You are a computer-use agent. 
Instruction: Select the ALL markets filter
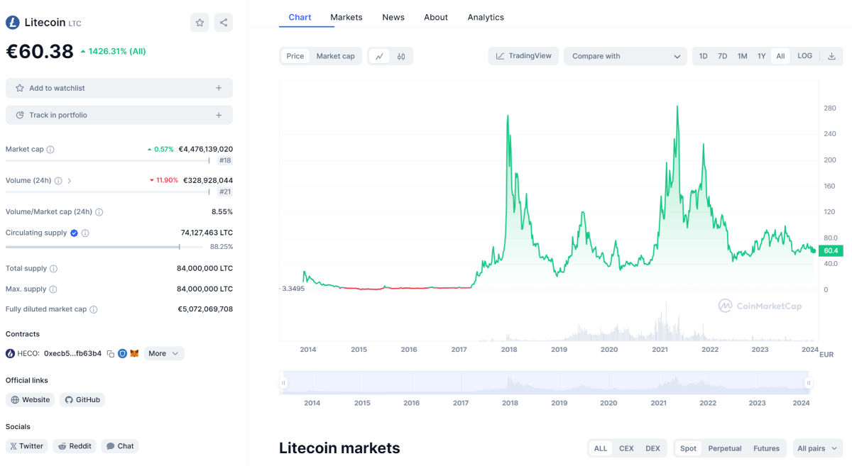[x=601, y=448]
